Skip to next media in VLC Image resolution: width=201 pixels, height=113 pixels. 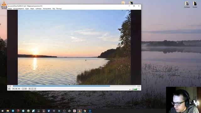(x=19, y=89)
